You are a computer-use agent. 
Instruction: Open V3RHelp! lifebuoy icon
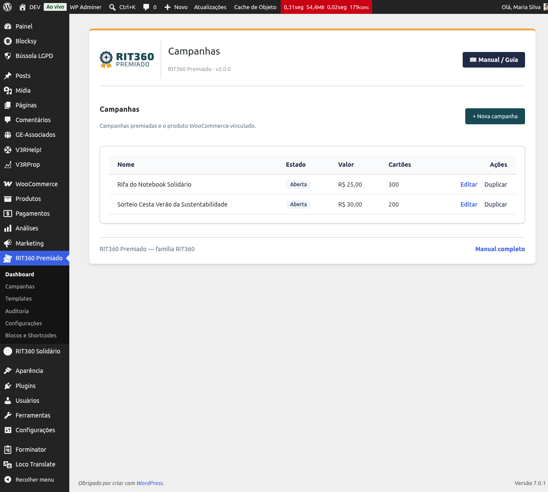8,150
